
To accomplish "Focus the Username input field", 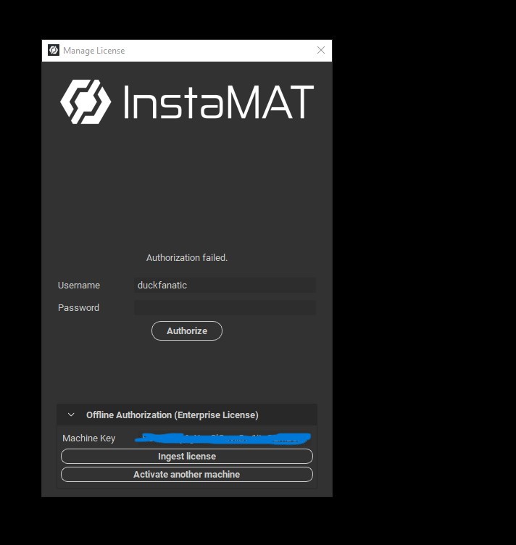I will [x=225, y=286].
